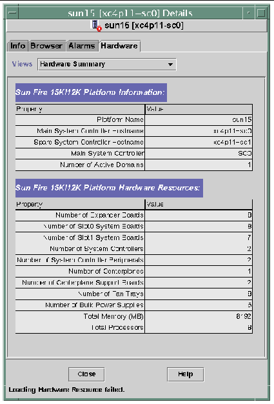
Task: Select Number of Bulk Power Supplies row
Action: point(134,305)
